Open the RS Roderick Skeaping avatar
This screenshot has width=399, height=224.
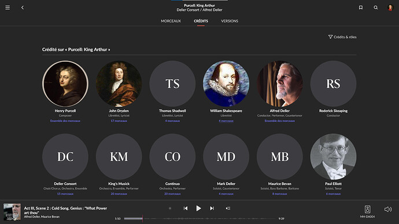click(333, 84)
